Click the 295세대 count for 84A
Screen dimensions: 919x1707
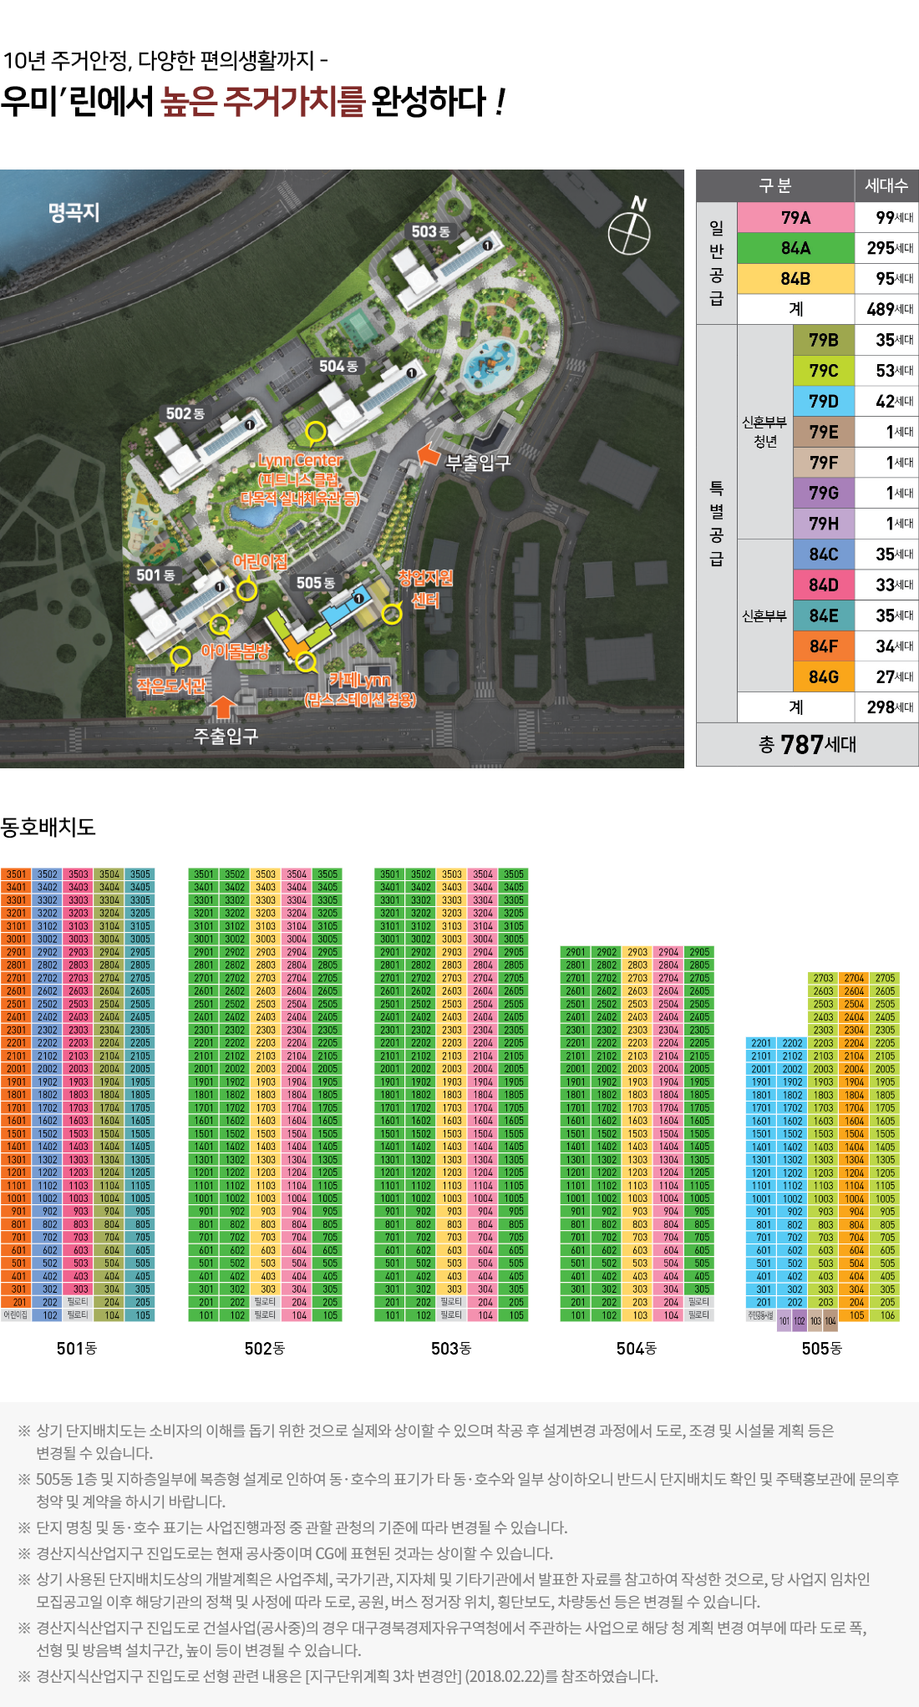(x=886, y=248)
